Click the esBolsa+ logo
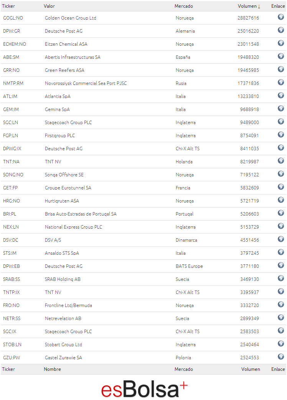This screenshot has height=400, width=287. click(x=144, y=388)
